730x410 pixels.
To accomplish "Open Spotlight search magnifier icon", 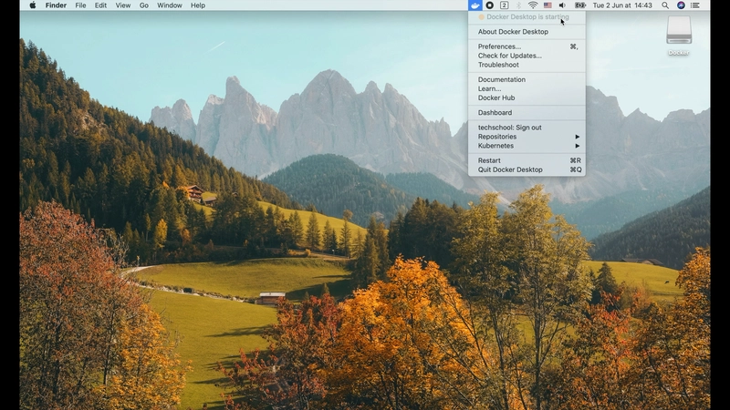I will point(665,5).
